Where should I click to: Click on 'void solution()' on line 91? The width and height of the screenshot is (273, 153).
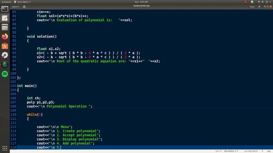(42, 37)
